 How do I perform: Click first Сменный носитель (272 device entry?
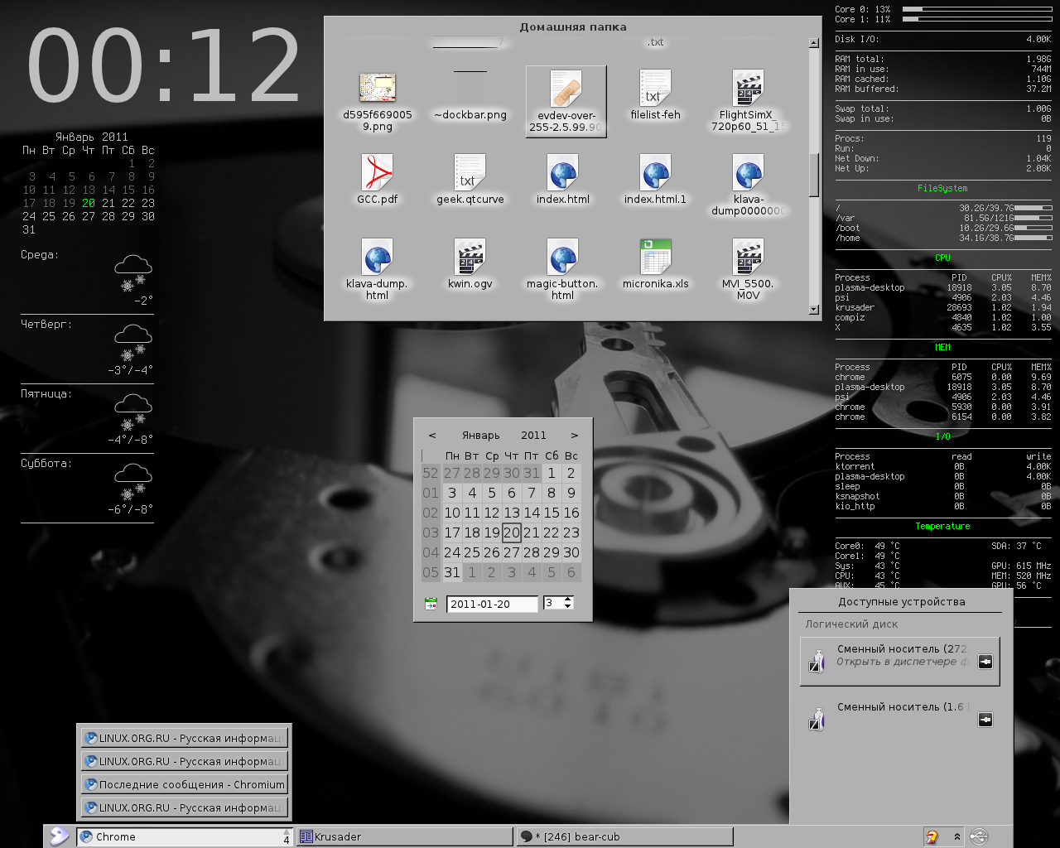pos(900,661)
